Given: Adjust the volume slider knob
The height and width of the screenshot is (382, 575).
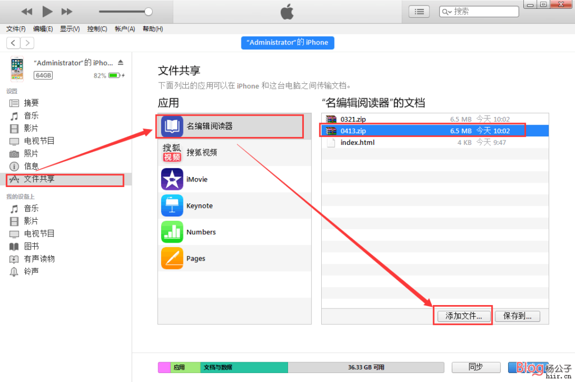Looking at the screenshot, I should click(x=148, y=11).
